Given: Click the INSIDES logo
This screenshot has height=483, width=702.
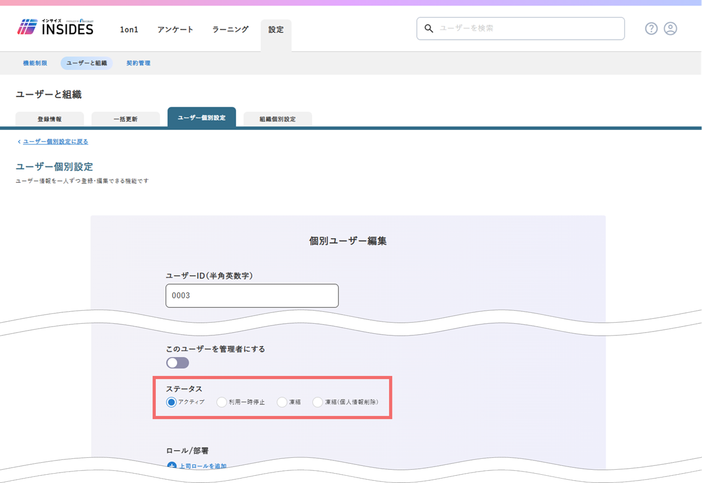Looking at the screenshot, I should coord(55,27).
